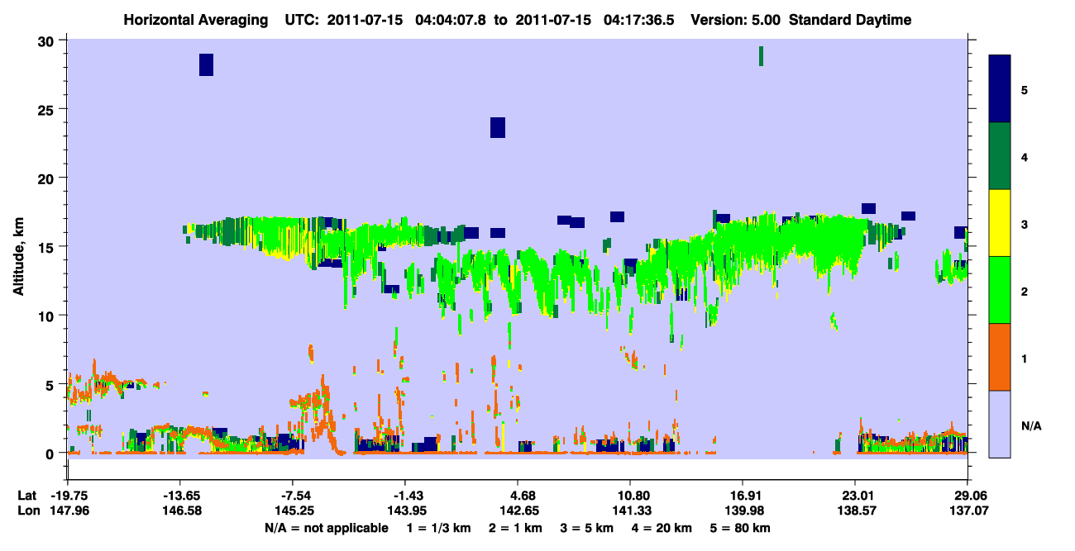Click the 'N/A = not applicable' legend note
The width and height of the screenshot is (1075, 551).
tap(326, 527)
